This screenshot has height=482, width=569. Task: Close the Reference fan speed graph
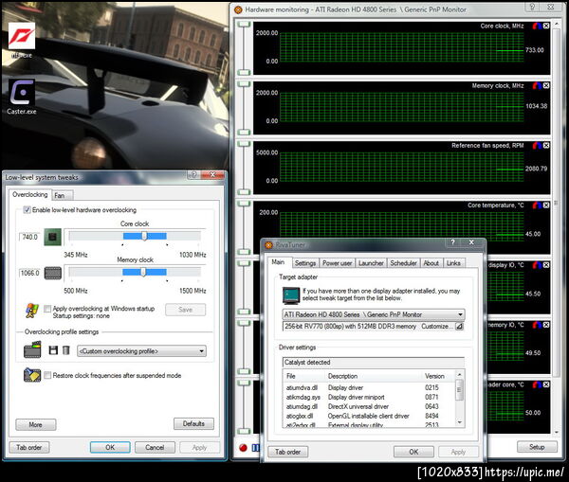point(546,145)
